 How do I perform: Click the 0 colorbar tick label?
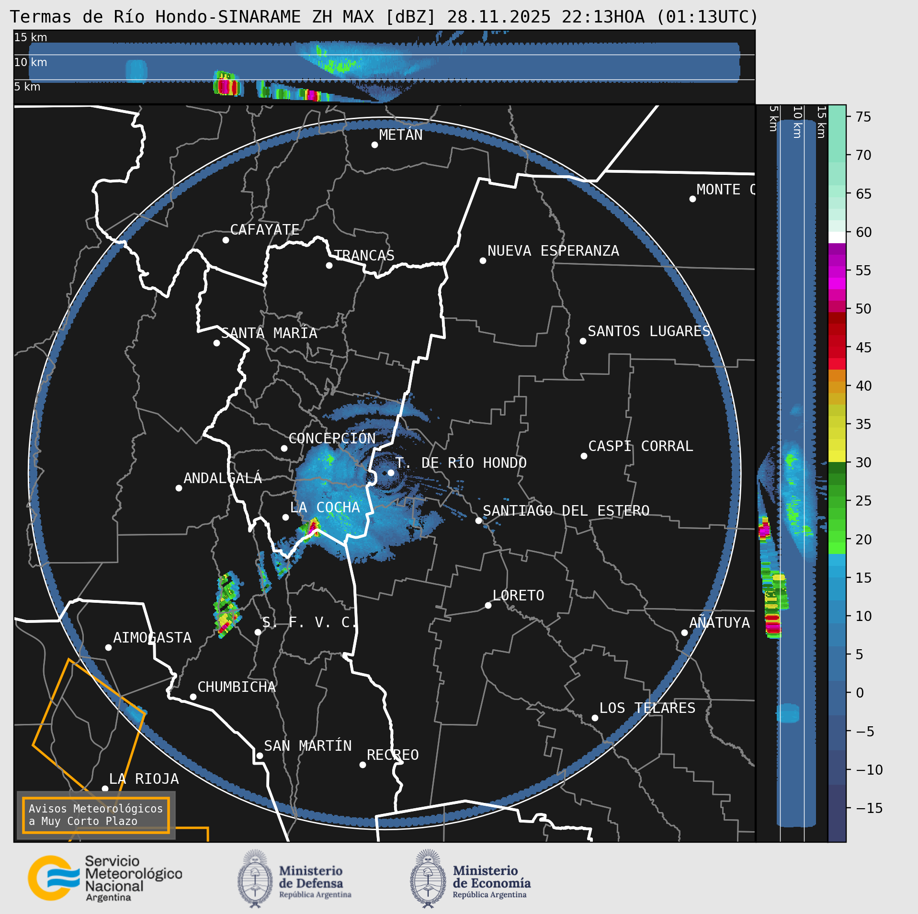point(860,693)
